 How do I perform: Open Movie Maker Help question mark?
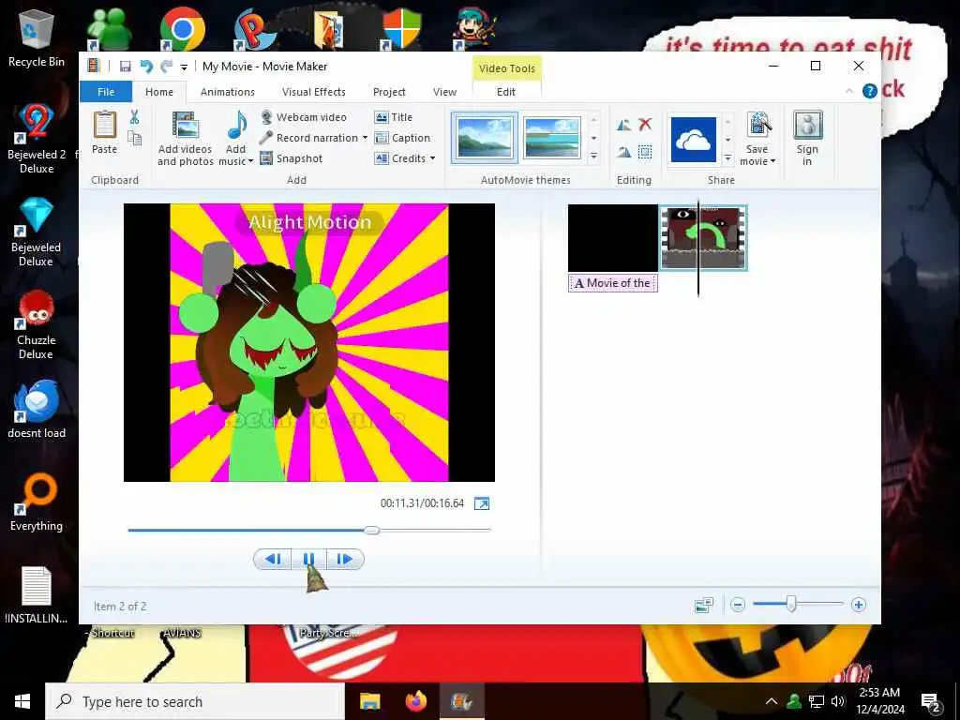(x=869, y=91)
